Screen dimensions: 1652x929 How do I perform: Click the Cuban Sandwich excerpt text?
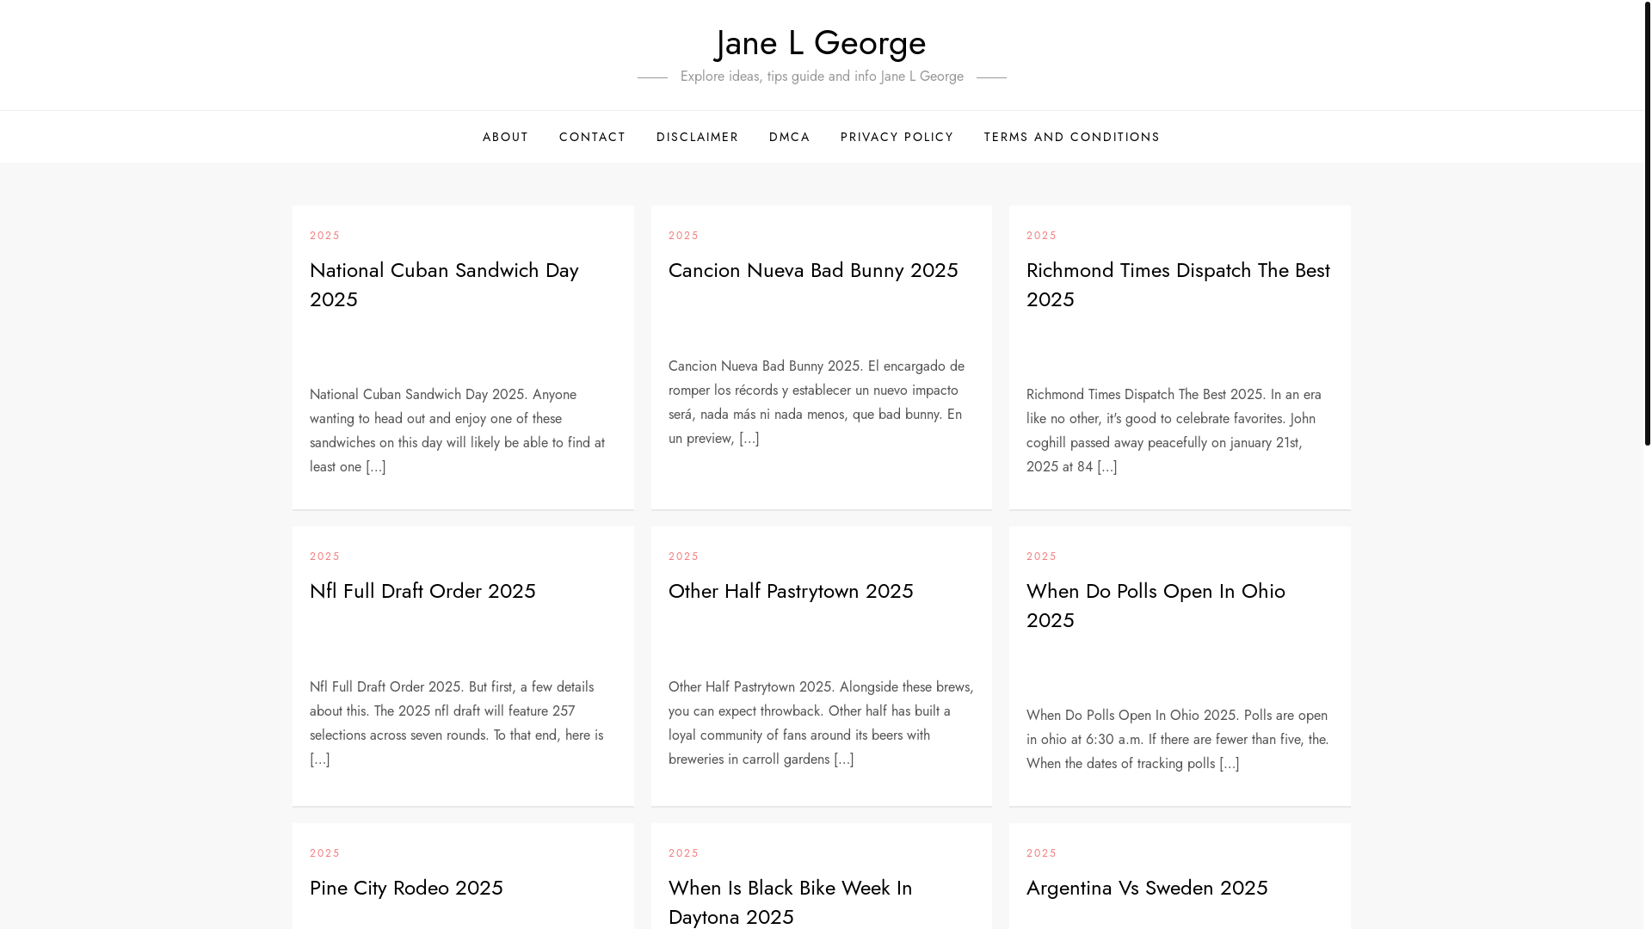pos(457,430)
